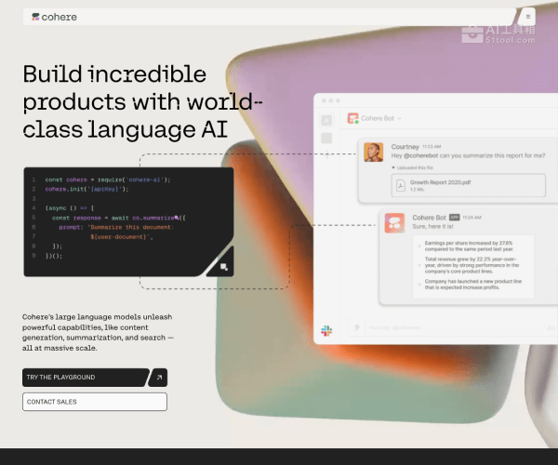The height and width of the screenshot is (465, 558).
Task: Click the copy code icon on the snippet
Action: (x=224, y=267)
